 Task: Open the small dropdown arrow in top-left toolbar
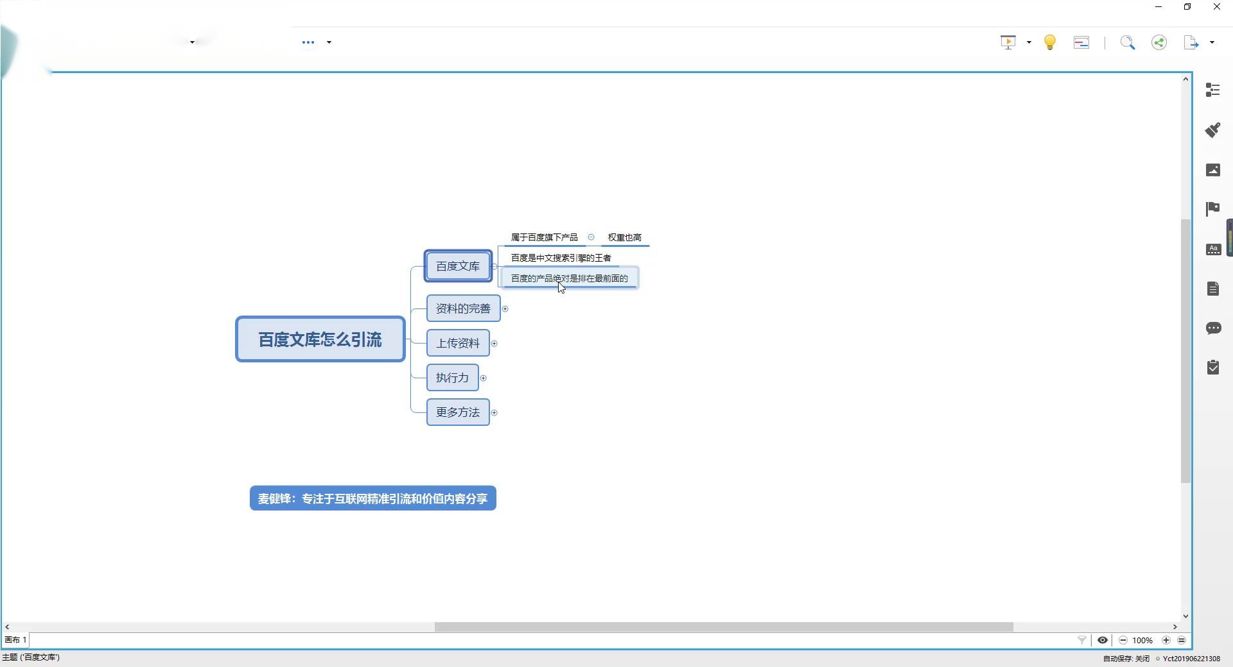tap(192, 42)
